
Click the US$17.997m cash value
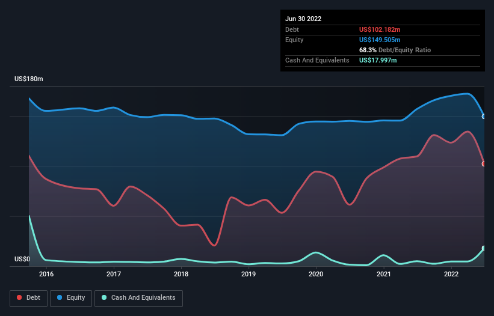click(x=378, y=60)
